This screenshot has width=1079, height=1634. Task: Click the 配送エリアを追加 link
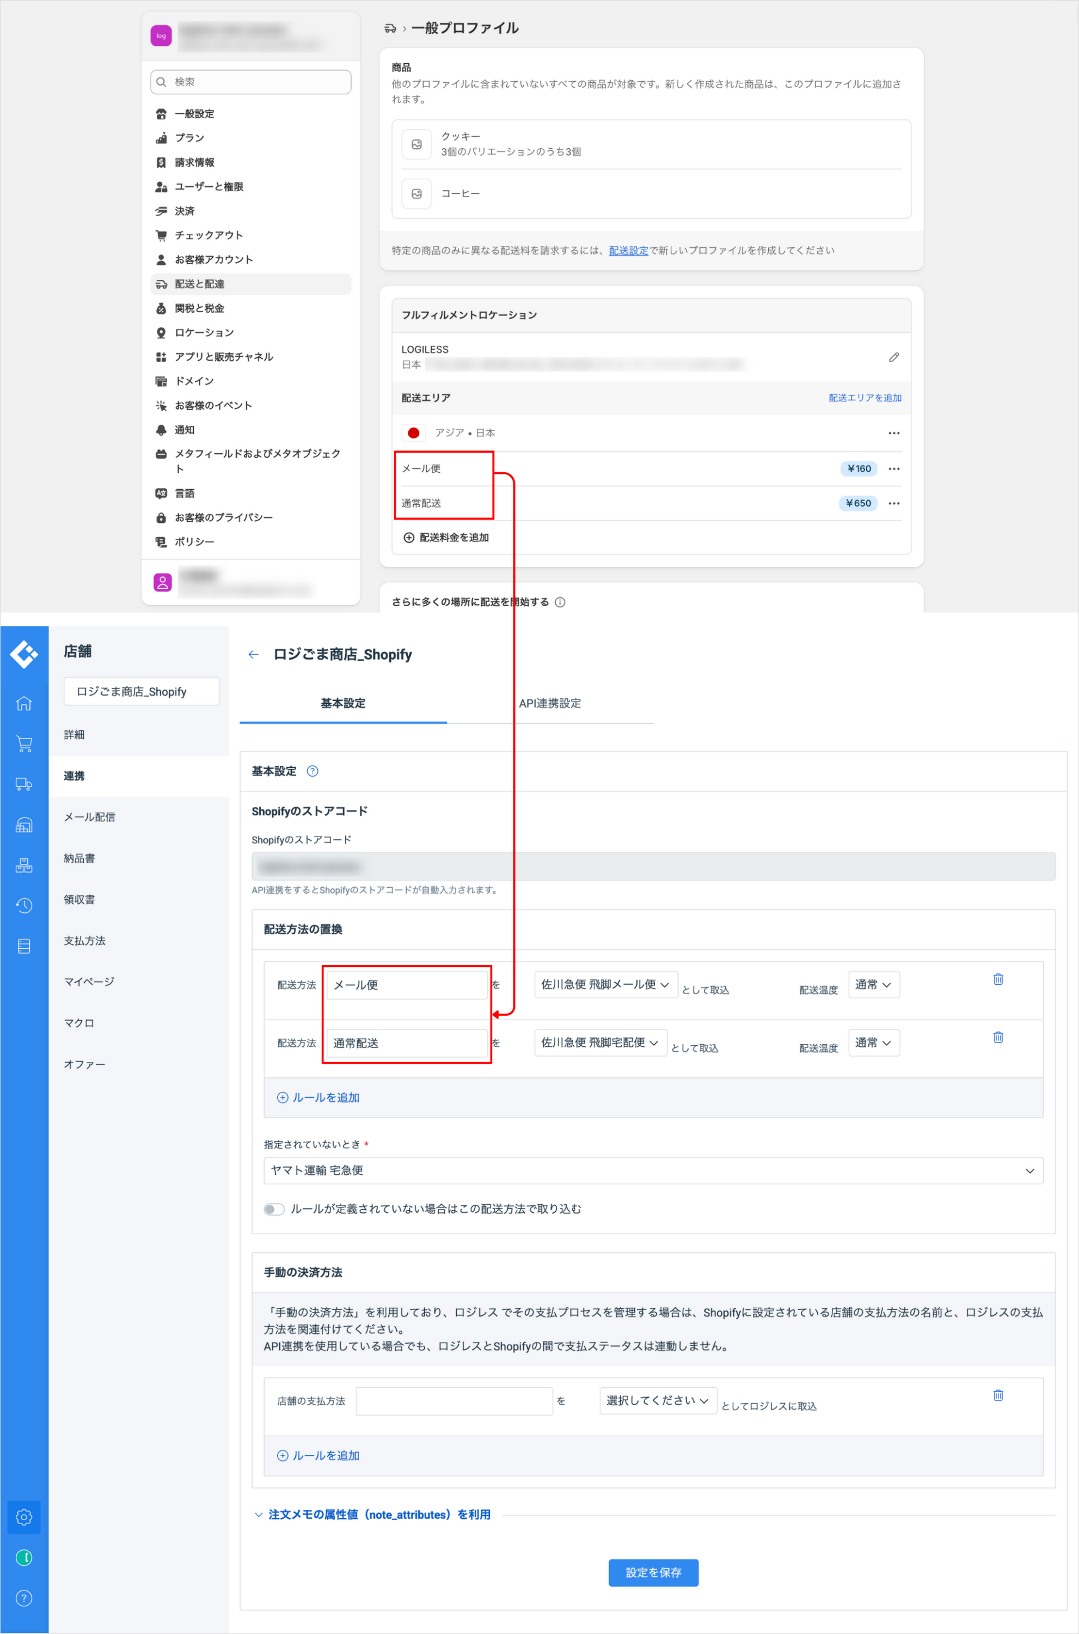(x=865, y=398)
